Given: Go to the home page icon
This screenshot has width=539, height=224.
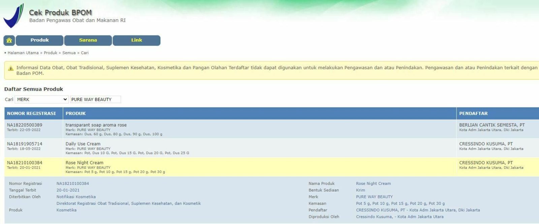Looking at the screenshot, I should 9,40.
